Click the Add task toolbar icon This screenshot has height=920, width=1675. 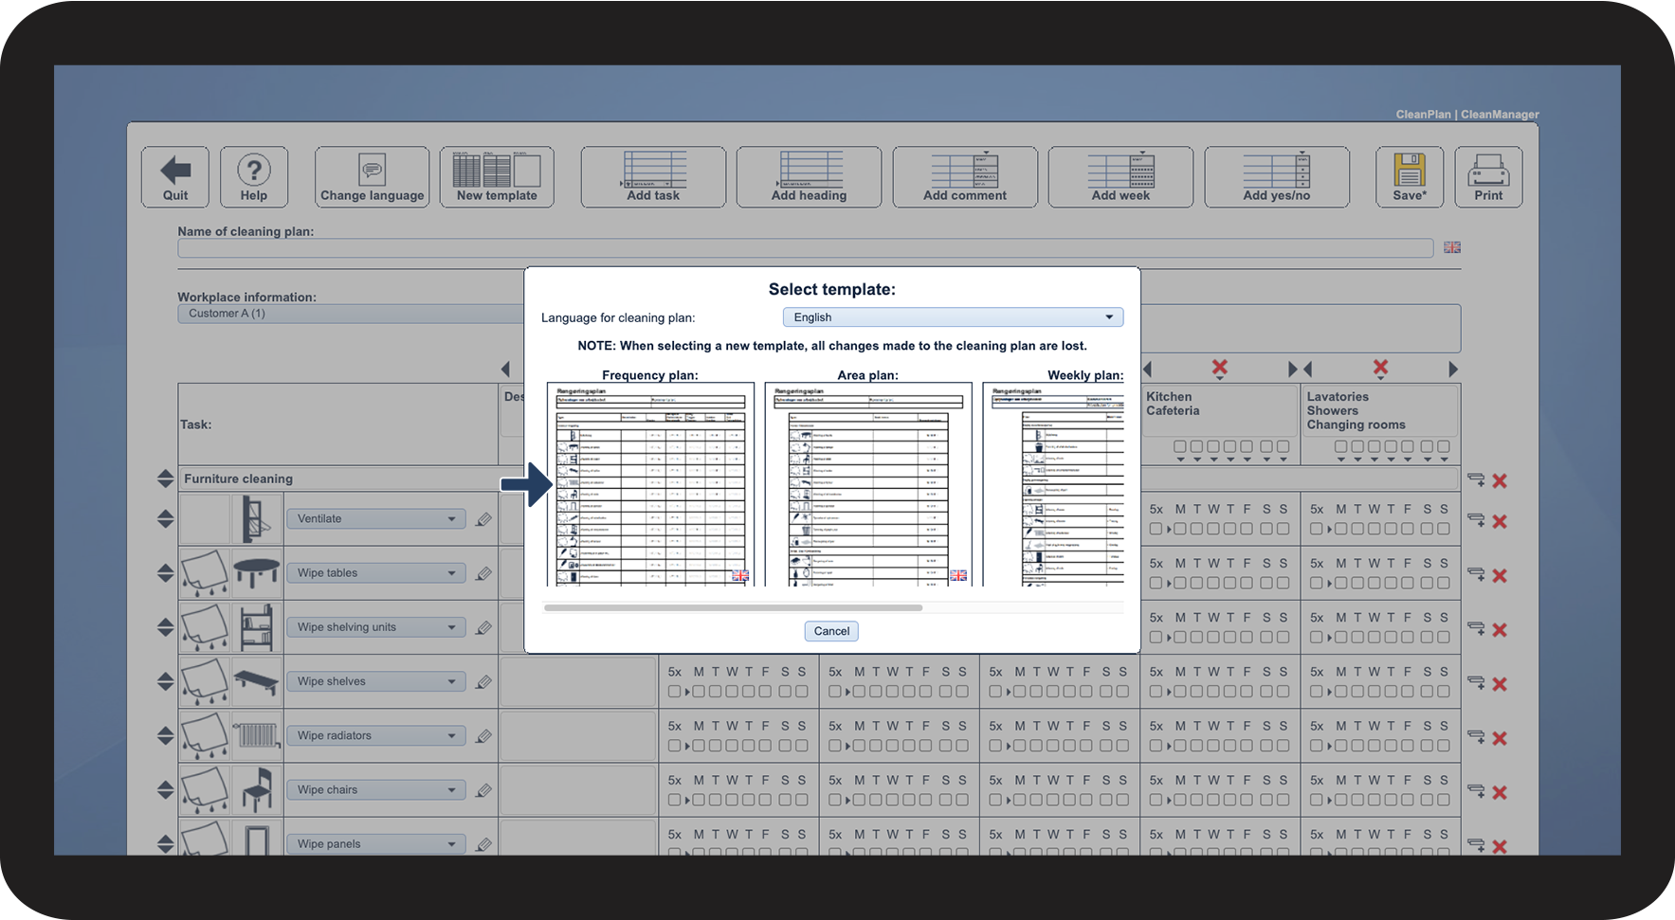coord(653,171)
